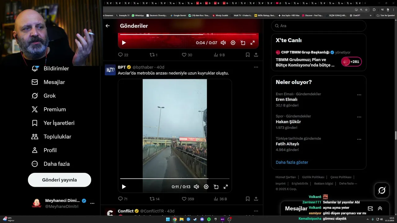
Task: Seek in the BPT video progress bar
Action: tap(175, 179)
